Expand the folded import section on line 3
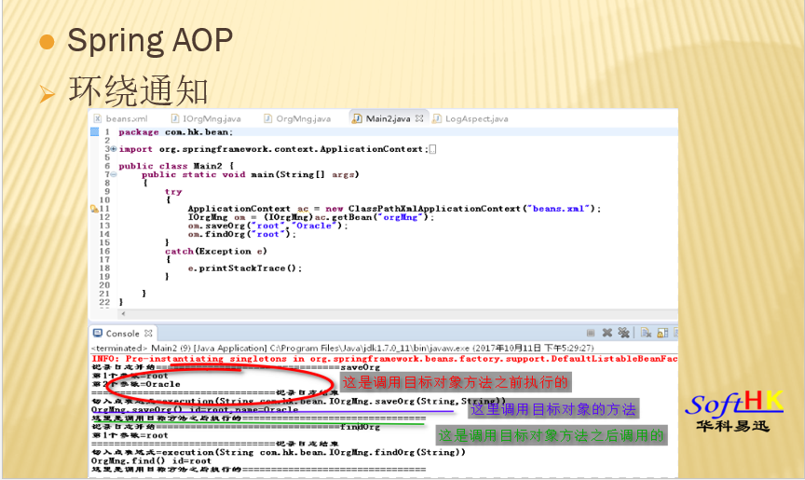 [x=114, y=149]
